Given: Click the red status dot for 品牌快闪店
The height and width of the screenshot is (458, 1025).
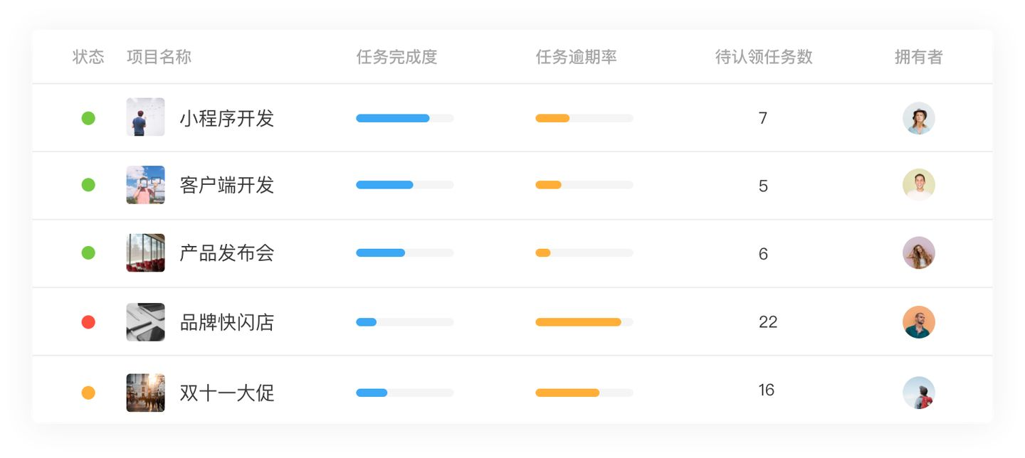Looking at the screenshot, I should [x=88, y=322].
